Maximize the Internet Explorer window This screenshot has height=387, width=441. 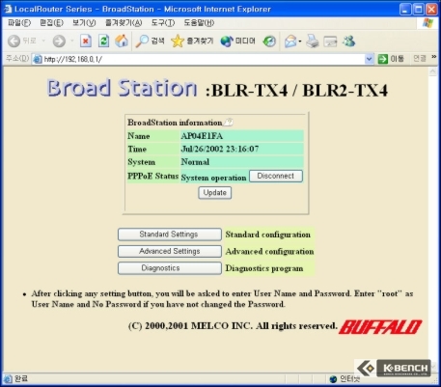[419, 9]
